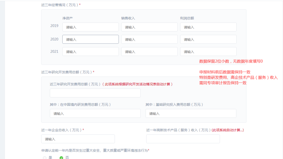Focus the 2020 净资产 input field

90,39
